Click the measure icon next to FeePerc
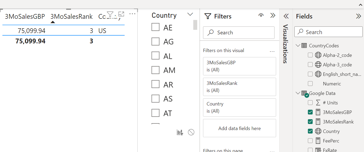The image size is (364, 152). pos(318,141)
